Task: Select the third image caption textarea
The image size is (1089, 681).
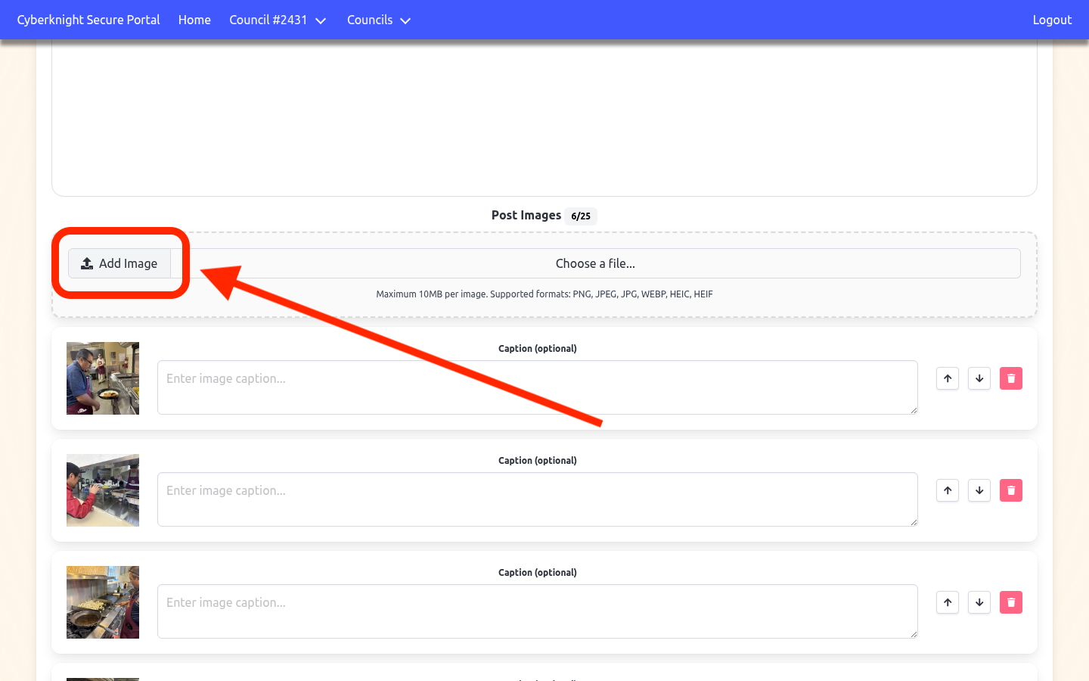Action: tap(537, 611)
